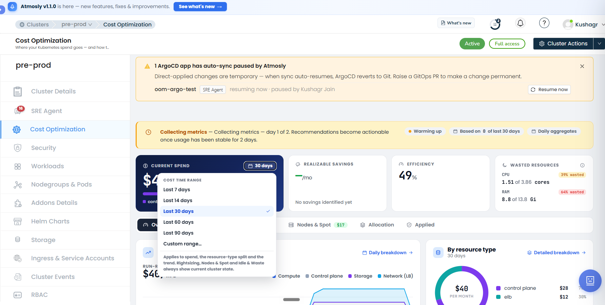Switch to Applied tab
The image size is (605, 305).
[x=421, y=225]
